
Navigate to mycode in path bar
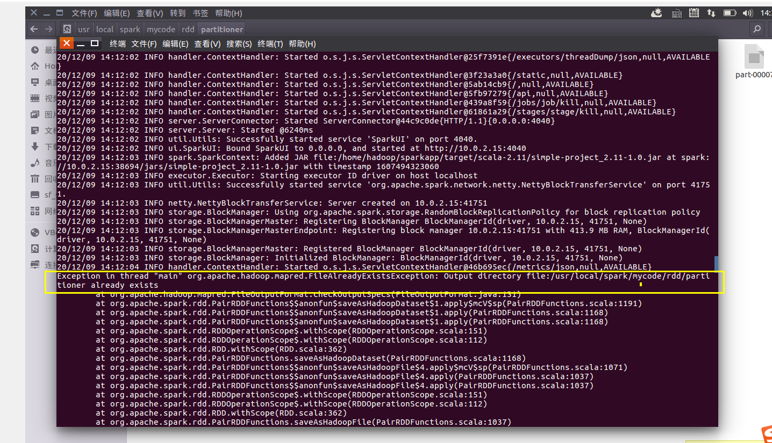click(x=161, y=29)
